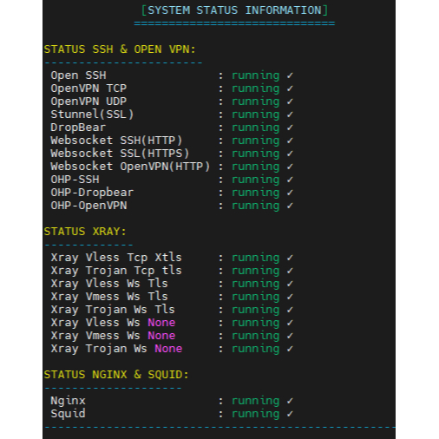Click the SYSTEM STATUS INFORMATION title
The width and height of the screenshot is (439, 439).
point(234,10)
